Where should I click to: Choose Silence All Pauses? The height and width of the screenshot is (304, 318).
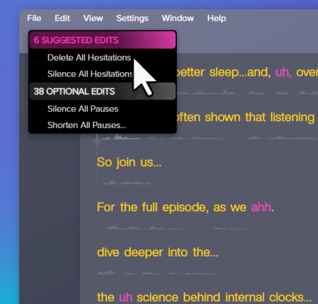(83, 109)
